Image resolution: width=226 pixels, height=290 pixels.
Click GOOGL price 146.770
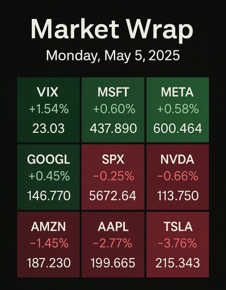49,196
